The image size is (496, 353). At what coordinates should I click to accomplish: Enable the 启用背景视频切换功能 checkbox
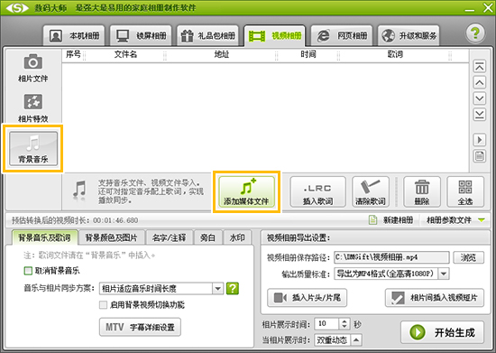(103, 305)
